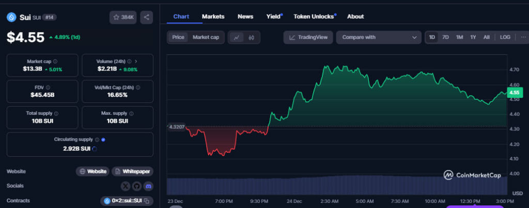Click the circulating supply progress ring
The width and height of the screenshot is (529, 208).
click(95, 148)
